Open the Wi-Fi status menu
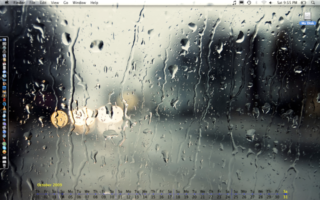This screenshot has height=200, width=320. coord(263,2)
